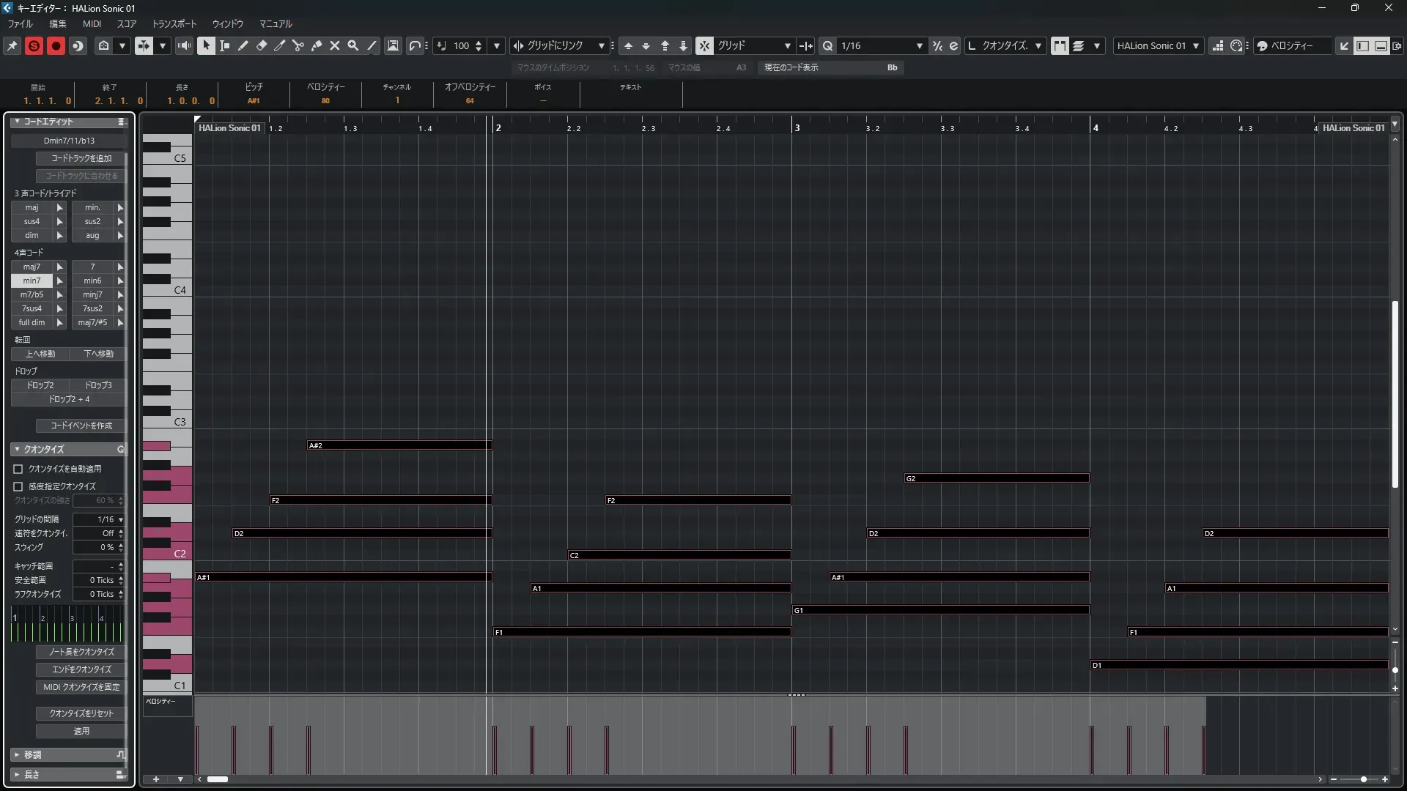Click the horizontal zoom slider handle
1407x791 pixels.
[1363, 779]
